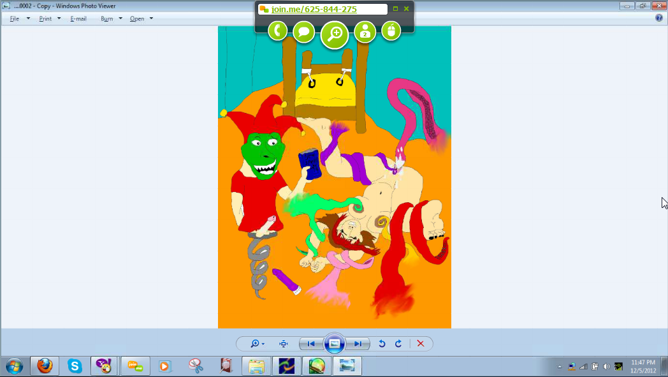The image size is (668, 377).
Task: Rotate the photo counterclockwise
Action: click(382, 344)
